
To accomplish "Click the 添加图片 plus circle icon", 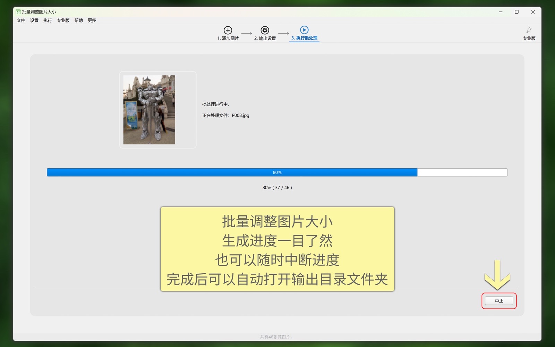I will pyautogui.click(x=228, y=30).
